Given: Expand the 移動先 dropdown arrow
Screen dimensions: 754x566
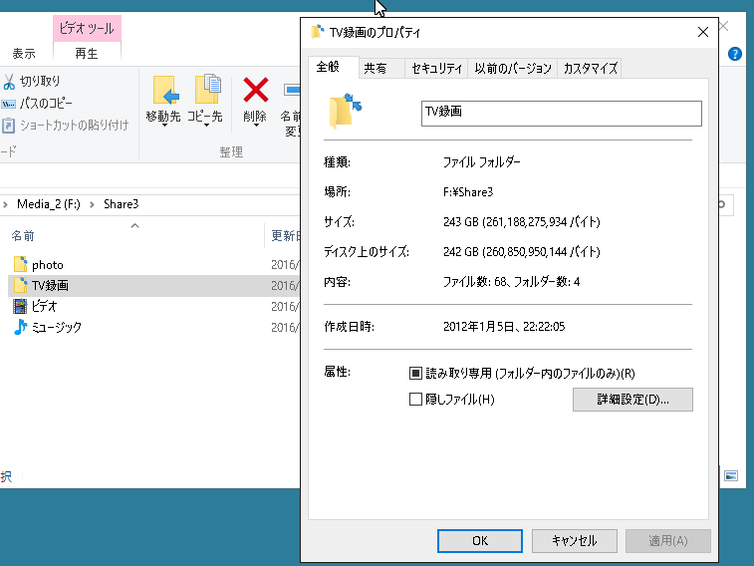Looking at the screenshot, I should [x=163, y=129].
